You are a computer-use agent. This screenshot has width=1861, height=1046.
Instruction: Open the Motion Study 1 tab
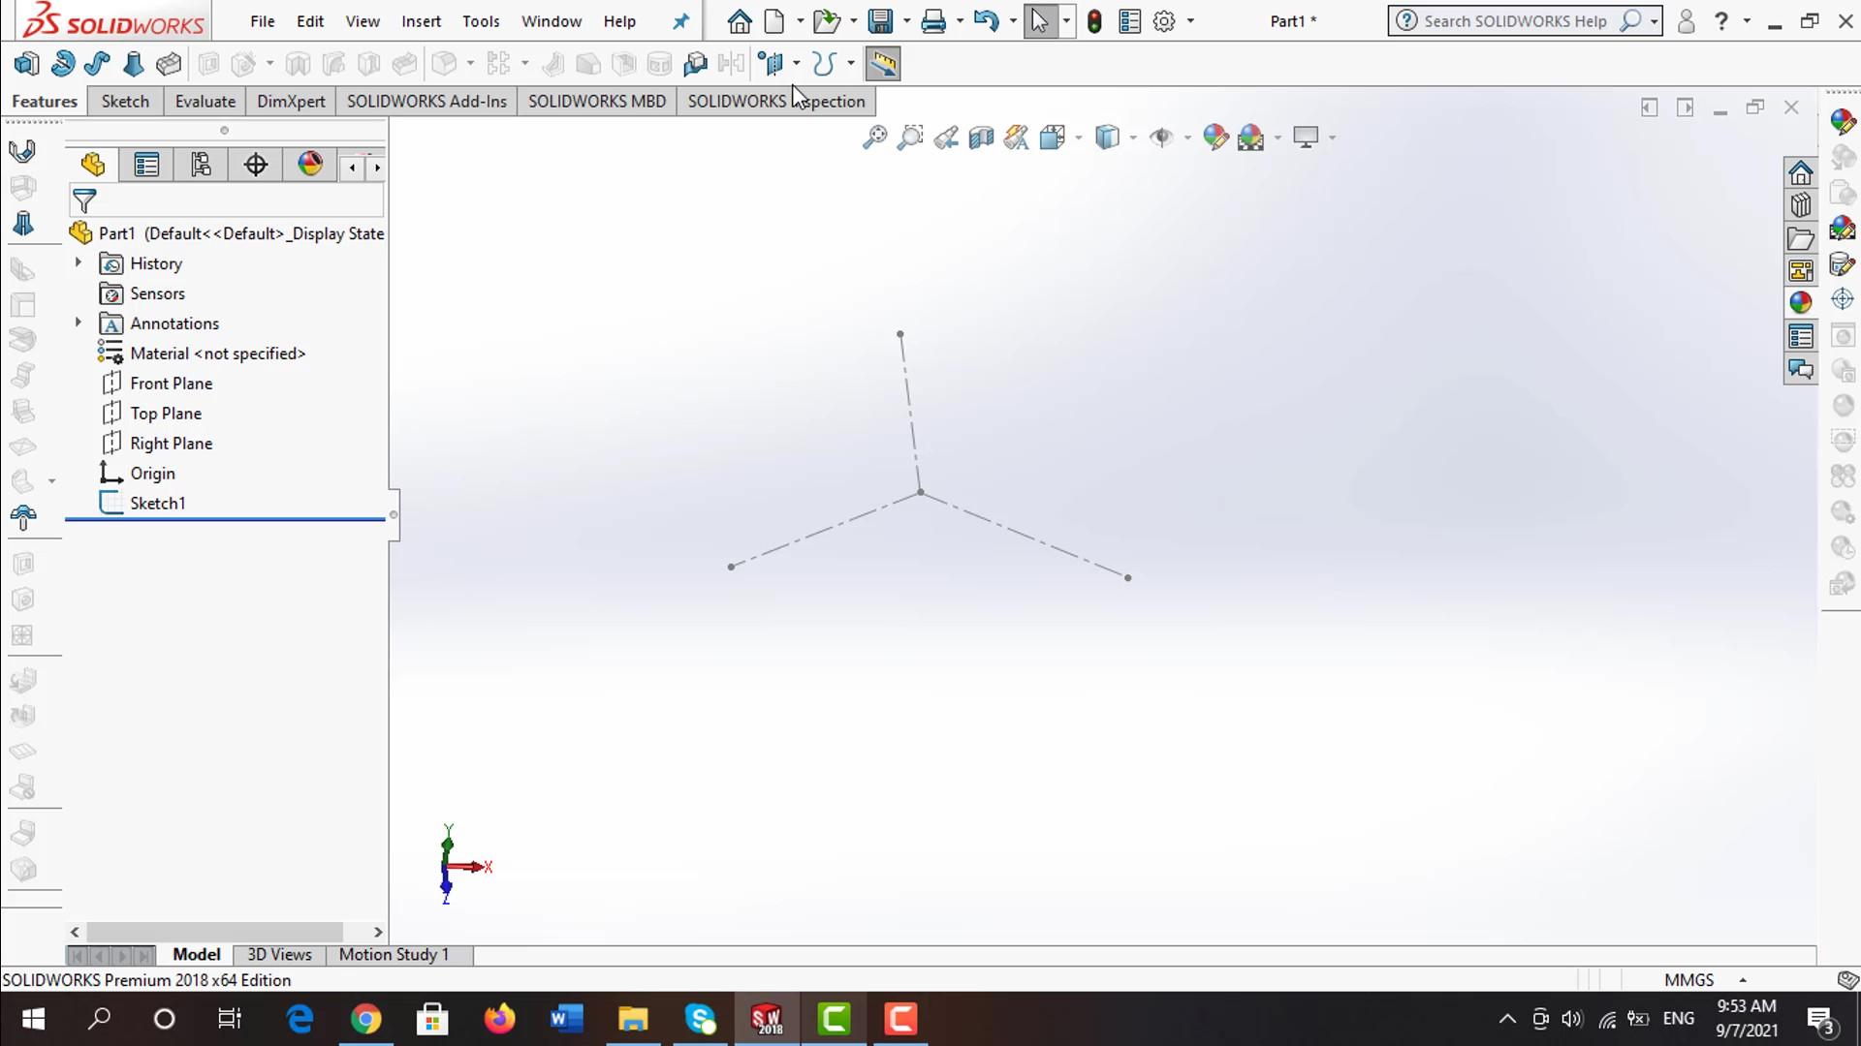click(x=394, y=955)
